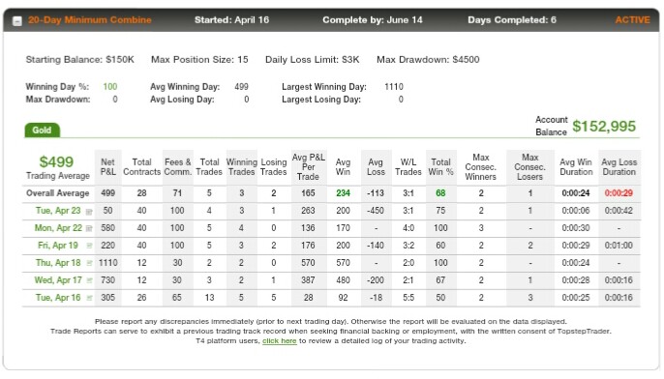
Task: Open the Thu, Apr 18 trading day
Action: tap(58, 263)
